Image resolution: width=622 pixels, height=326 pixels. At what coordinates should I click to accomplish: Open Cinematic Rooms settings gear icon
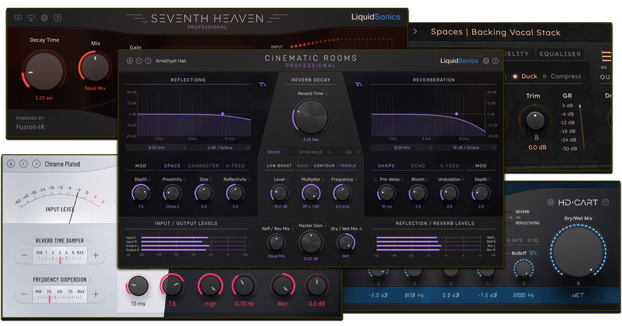click(x=486, y=61)
